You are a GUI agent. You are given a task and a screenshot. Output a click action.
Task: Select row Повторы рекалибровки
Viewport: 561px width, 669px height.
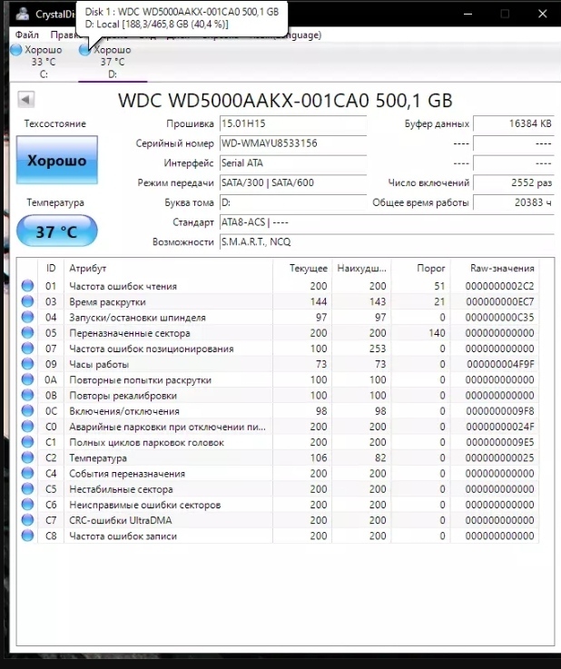click(278, 395)
